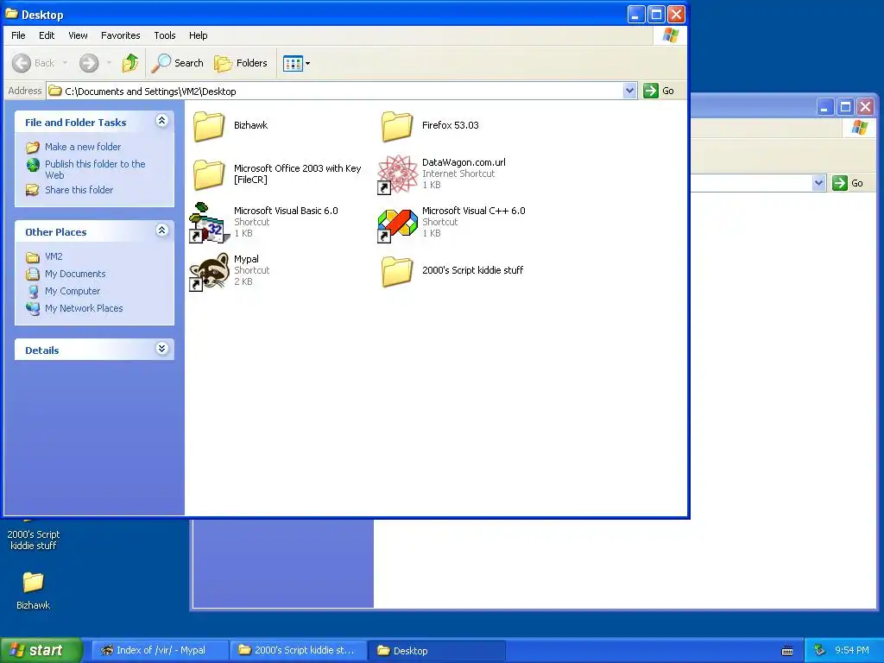Image resolution: width=884 pixels, height=663 pixels.
Task: Select the Mypal name label
Action: (246, 259)
